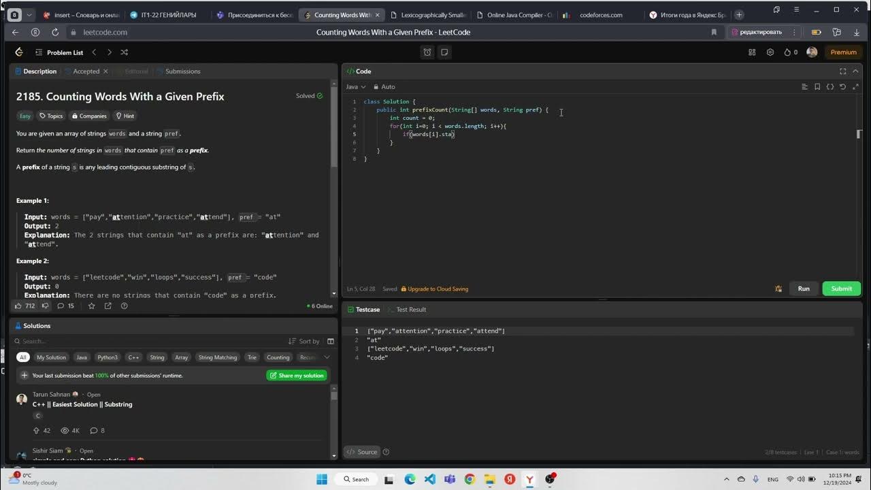Click the streak flame counter

[791, 52]
